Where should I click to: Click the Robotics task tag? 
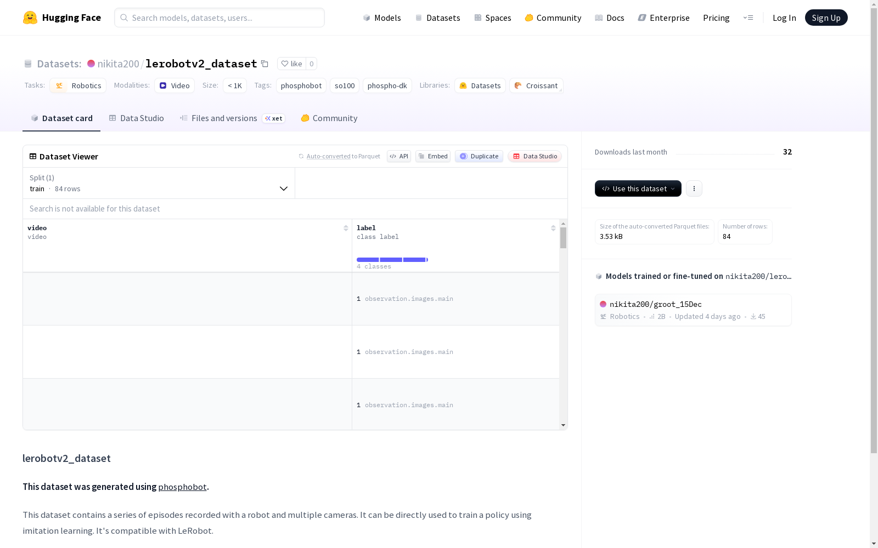coord(78,85)
